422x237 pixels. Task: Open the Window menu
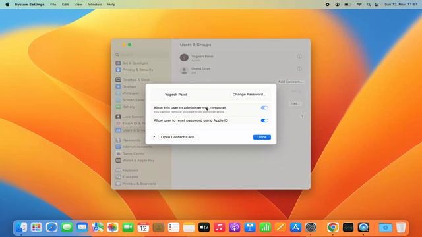(x=95, y=5)
